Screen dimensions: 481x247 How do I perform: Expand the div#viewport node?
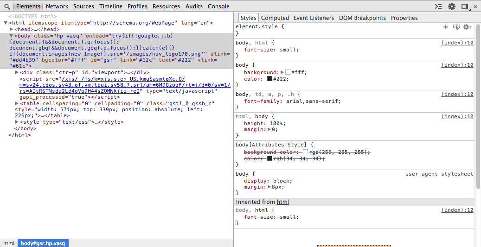(x=17, y=72)
